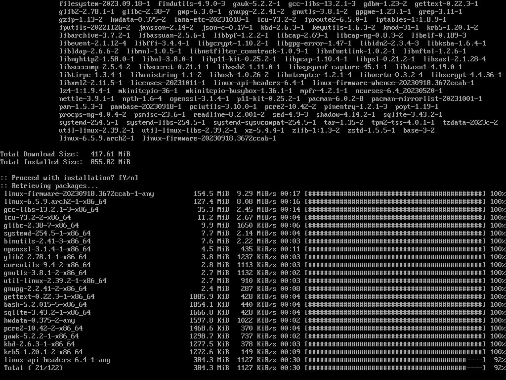506x380 pixels.
Task: Select the "Proceed with installation? [Y/n]" prompt
Action: (x=69, y=178)
